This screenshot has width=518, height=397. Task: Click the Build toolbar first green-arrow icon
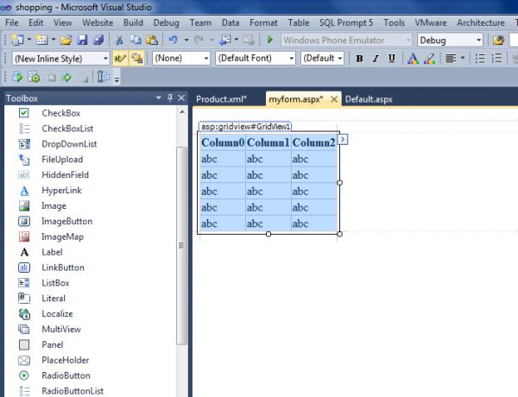[17, 78]
